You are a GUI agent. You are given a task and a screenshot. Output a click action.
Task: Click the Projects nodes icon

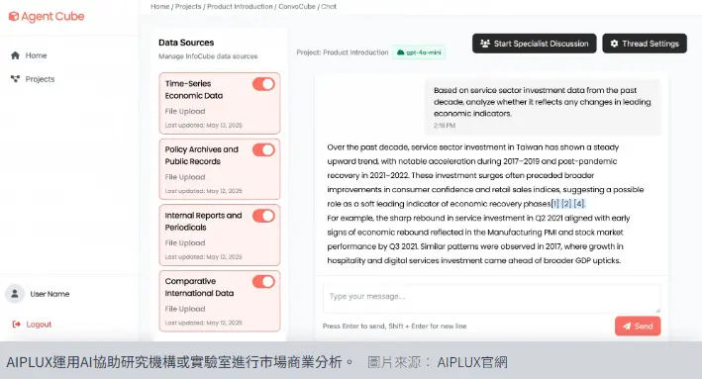(15, 79)
